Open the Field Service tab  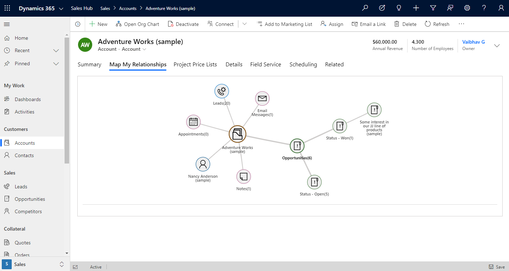pyautogui.click(x=266, y=65)
